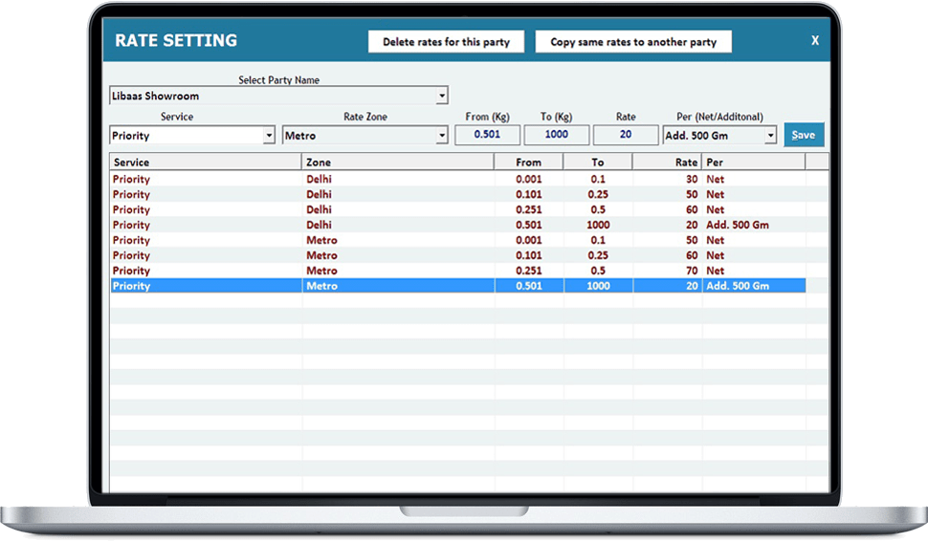Click the Libaas Showroom party field text
This screenshot has height=542, width=928.
click(x=156, y=96)
